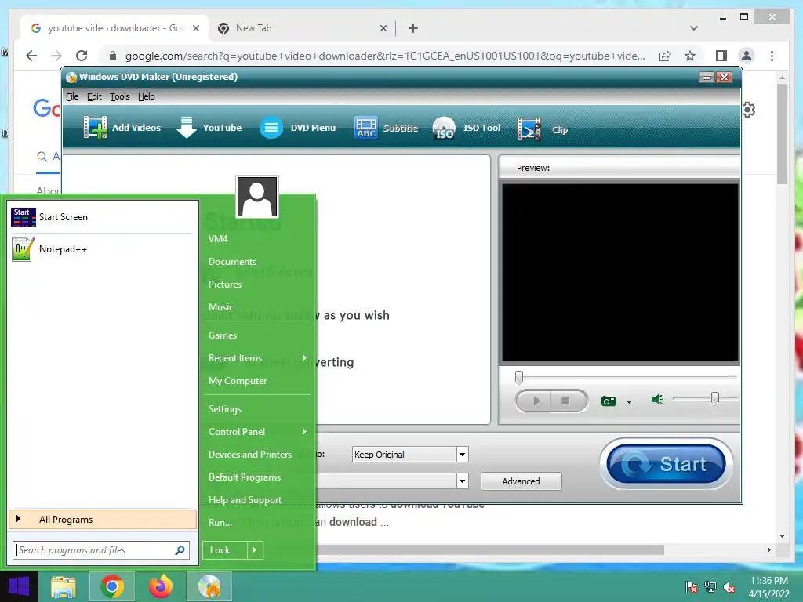This screenshot has height=602, width=803.
Task: Click the muted volume tray icon
Action: (x=729, y=587)
